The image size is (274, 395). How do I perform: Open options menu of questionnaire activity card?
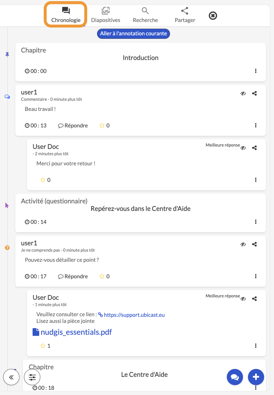pyautogui.click(x=256, y=222)
